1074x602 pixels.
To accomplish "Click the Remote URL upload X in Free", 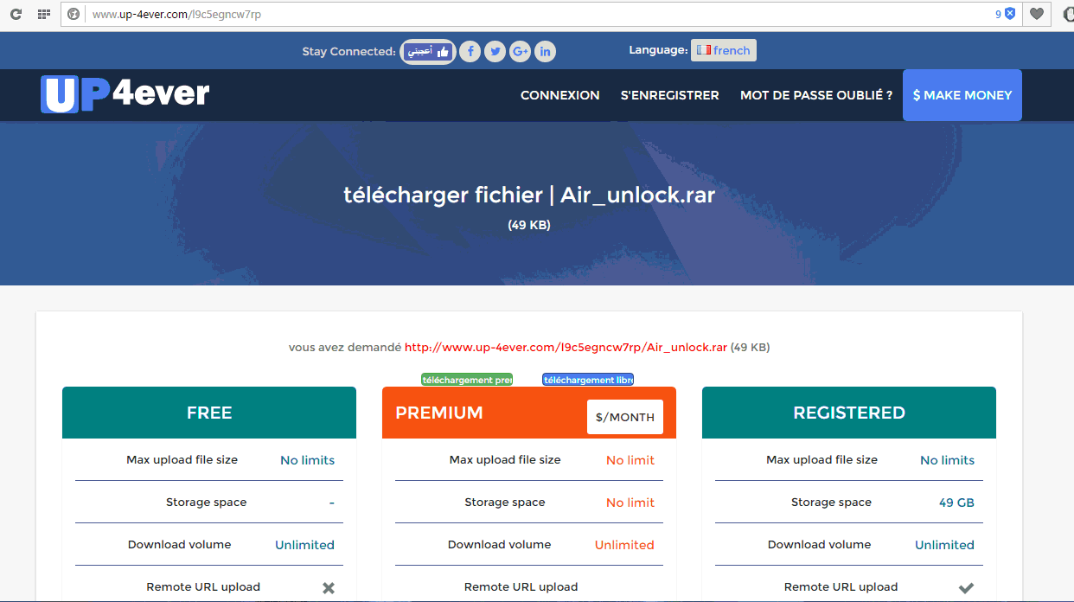I will tap(329, 588).
